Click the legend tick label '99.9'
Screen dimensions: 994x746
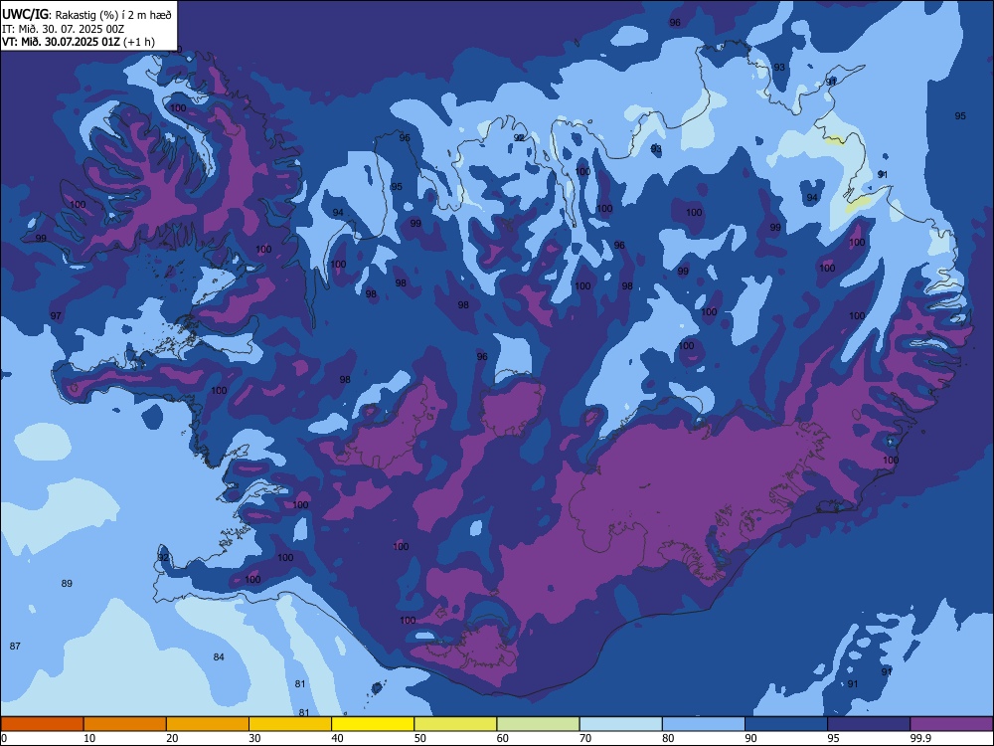click(x=920, y=738)
